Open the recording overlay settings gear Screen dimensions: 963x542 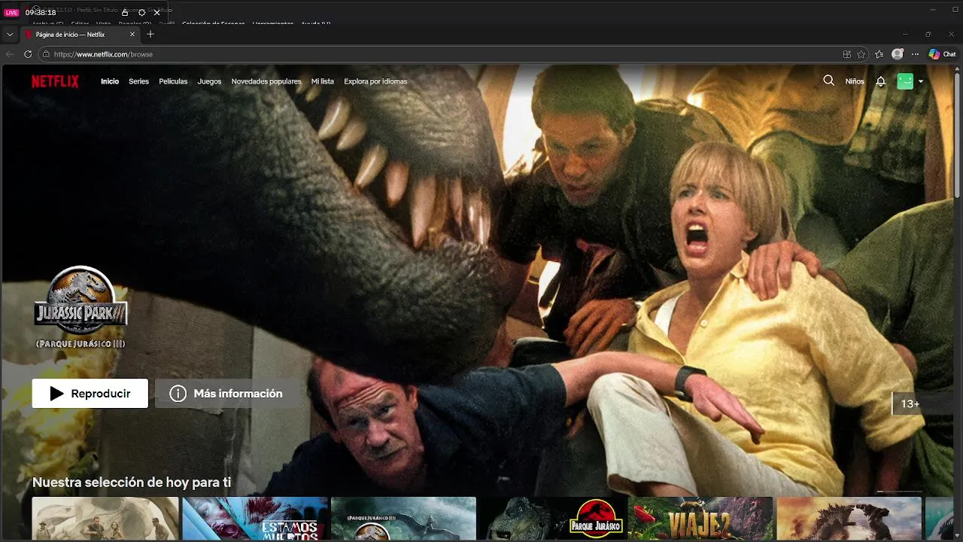[x=141, y=13]
